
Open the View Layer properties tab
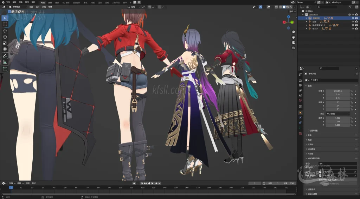pyautogui.click(x=300, y=90)
